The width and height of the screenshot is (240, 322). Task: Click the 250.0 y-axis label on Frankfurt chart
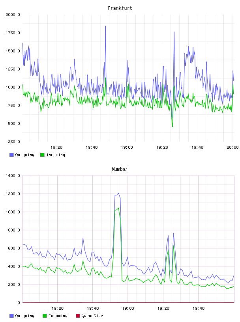[14, 142]
